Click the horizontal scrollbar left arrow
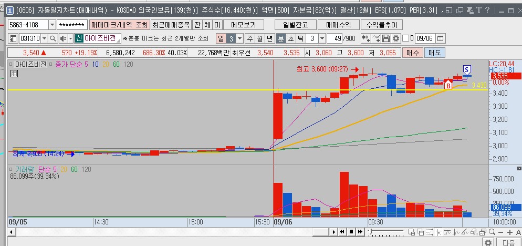The image size is (522, 246). 11,232
